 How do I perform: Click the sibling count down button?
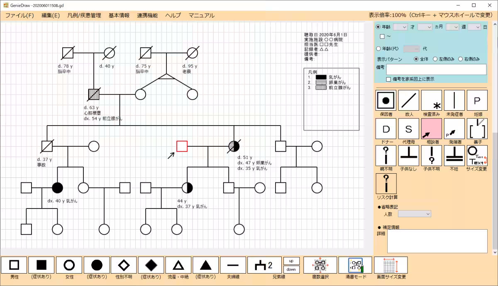pyautogui.click(x=291, y=269)
